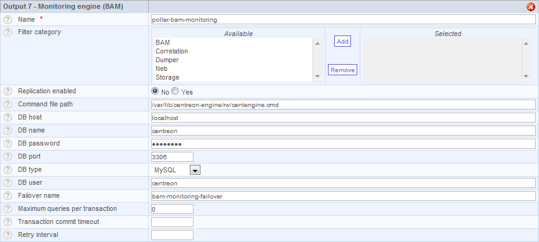Show help for Failover name

[x=7, y=196]
